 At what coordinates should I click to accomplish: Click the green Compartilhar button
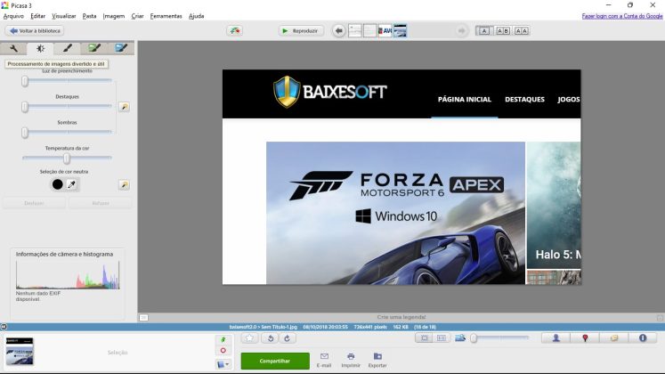click(275, 361)
